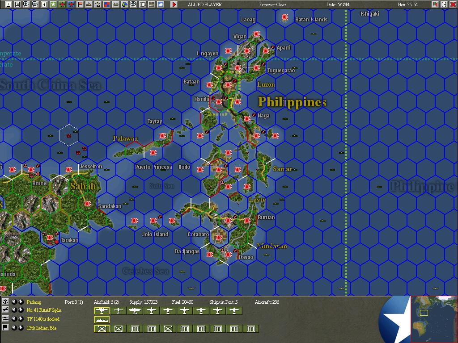Click the anchor icon beside Padang
Image resolution: width=458 pixels, height=343 pixels.
click(x=5, y=301)
